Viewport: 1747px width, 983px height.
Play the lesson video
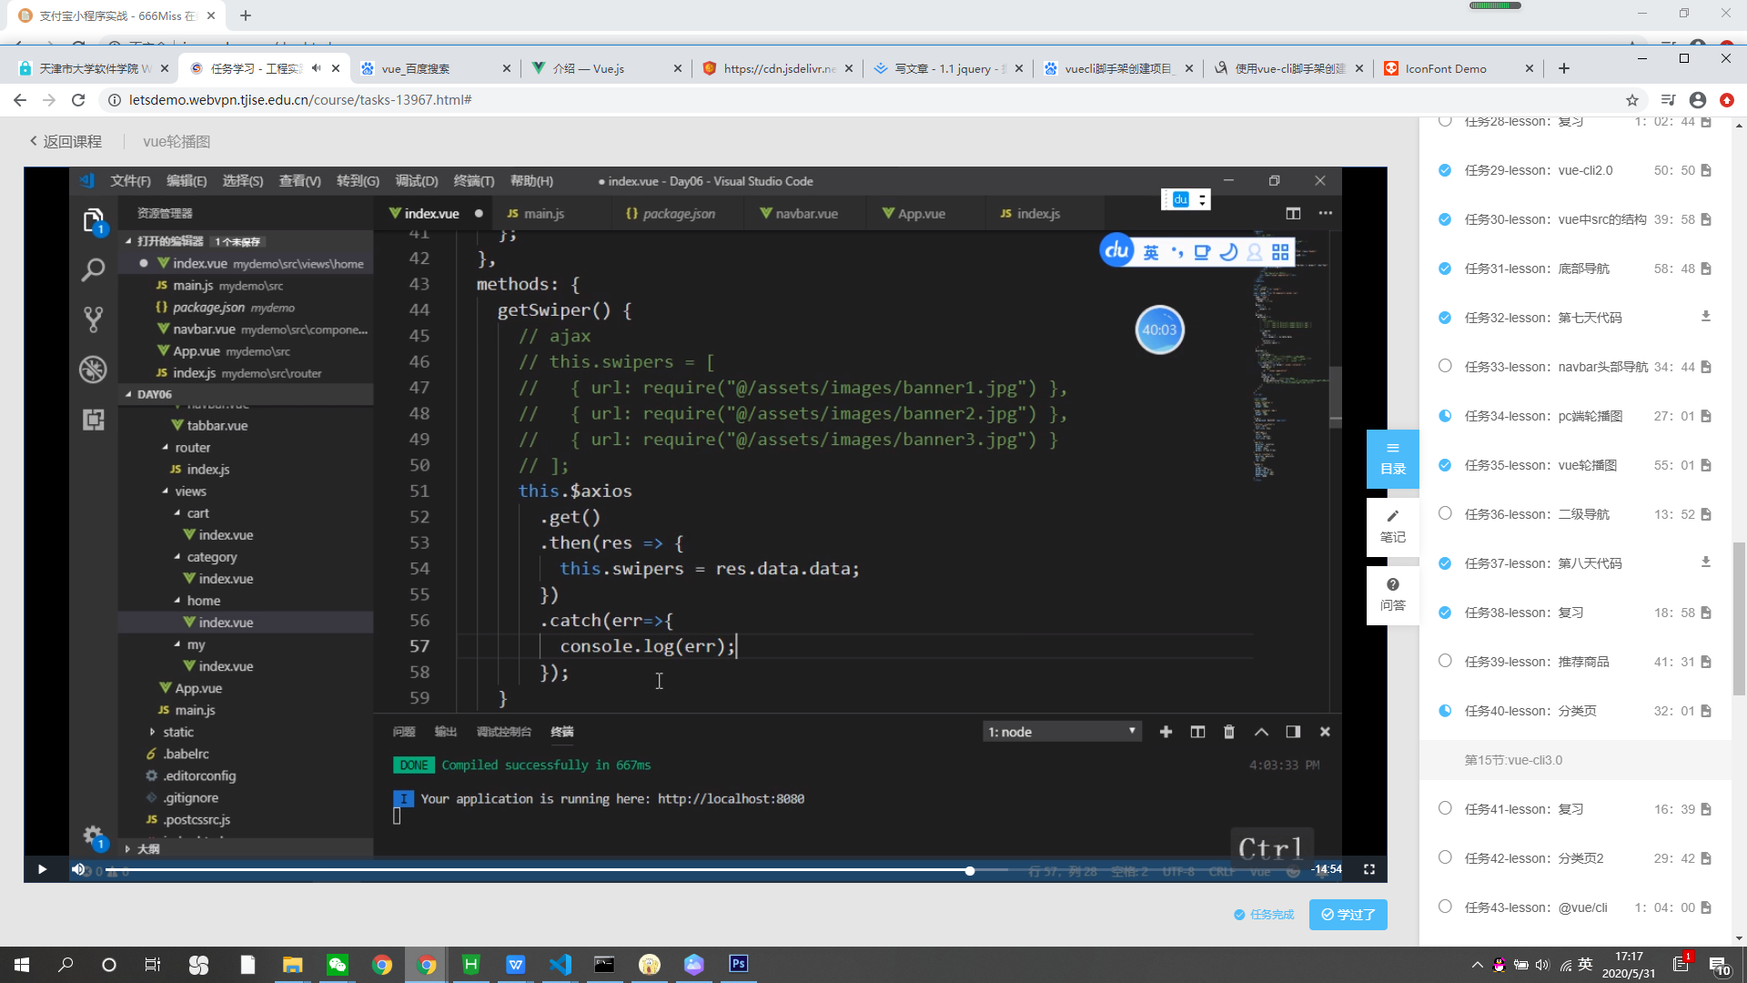[x=42, y=869]
